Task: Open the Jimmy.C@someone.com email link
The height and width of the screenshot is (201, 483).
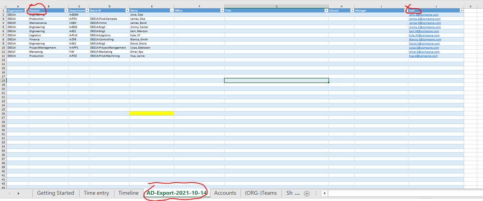Action: pos(425,27)
